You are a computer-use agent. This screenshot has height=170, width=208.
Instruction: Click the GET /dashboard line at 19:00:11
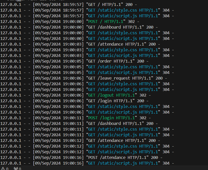coord(79,124)
